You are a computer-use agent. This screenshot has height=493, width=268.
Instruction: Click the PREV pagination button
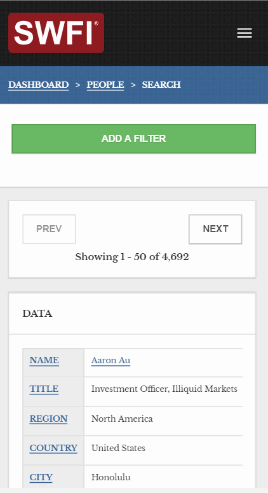pyautogui.click(x=49, y=229)
